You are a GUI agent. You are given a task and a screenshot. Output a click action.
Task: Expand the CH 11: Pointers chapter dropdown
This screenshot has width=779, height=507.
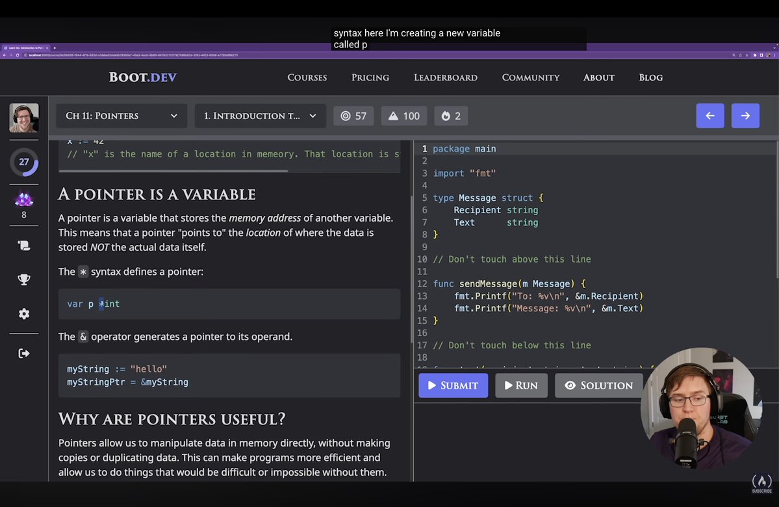121,116
